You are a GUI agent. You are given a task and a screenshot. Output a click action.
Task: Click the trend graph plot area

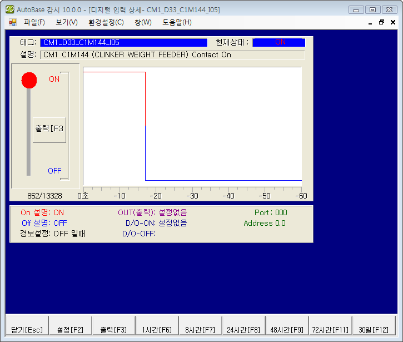point(192,126)
